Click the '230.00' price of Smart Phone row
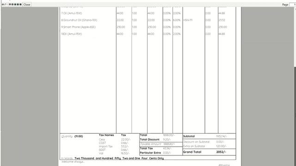 (121, 27)
